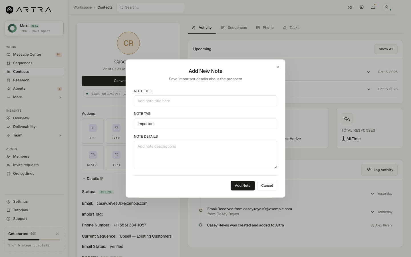Switch to the Sequences tab
This screenshot has width=411, height=257.
pyautogui.click(x=234, y=28)
